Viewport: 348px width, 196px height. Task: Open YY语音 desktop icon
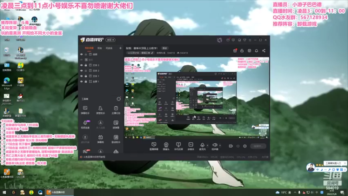point(20,82)
